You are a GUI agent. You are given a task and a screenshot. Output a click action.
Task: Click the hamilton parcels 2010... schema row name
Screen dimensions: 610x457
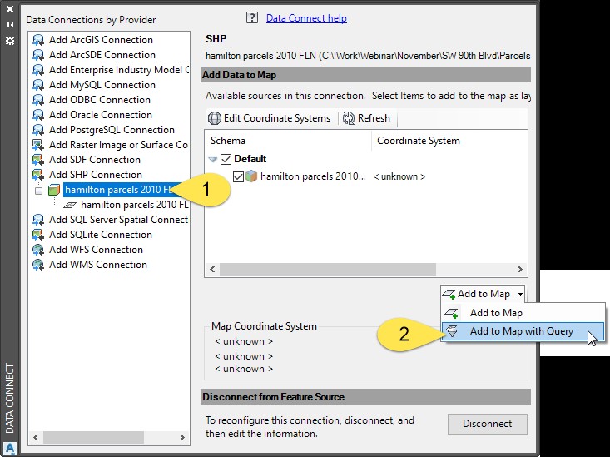313,176
